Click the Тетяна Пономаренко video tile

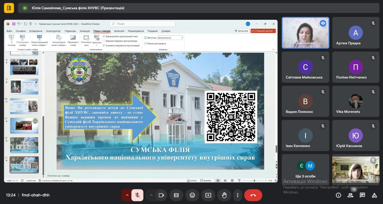pos(356,170)
